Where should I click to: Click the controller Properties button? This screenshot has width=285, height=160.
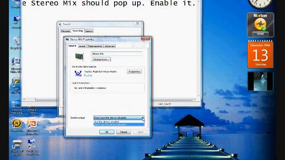134,72
